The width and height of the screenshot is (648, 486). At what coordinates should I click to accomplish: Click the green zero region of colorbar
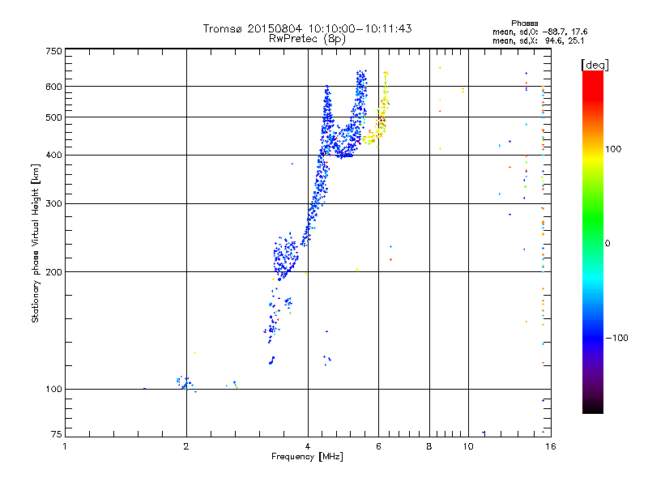(593, 243)
